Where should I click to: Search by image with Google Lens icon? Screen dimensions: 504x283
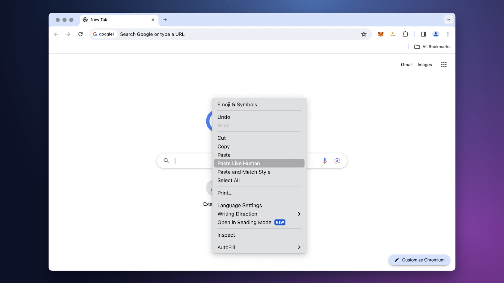(x=337, y=161)
